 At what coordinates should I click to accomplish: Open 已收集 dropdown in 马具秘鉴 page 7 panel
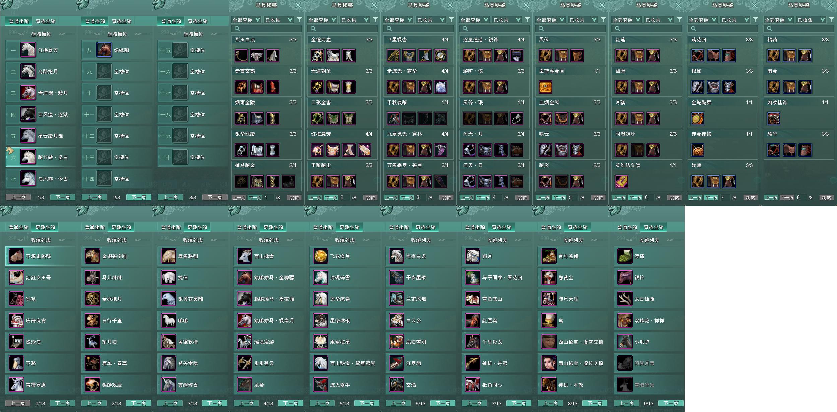[735, 20]
